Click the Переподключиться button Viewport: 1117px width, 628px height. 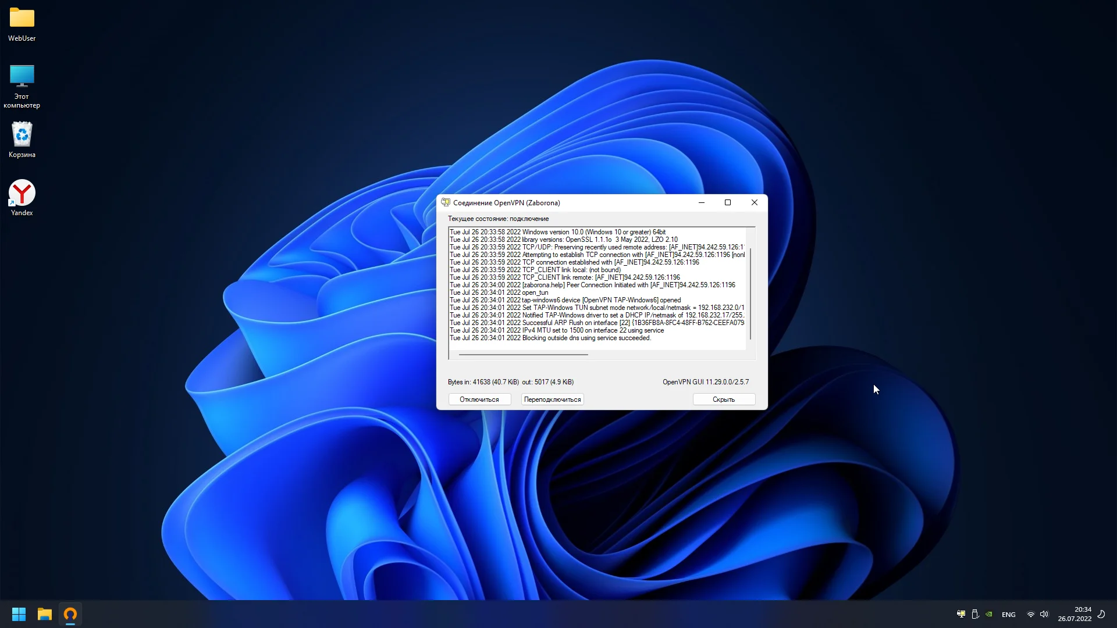coord(552,399)
